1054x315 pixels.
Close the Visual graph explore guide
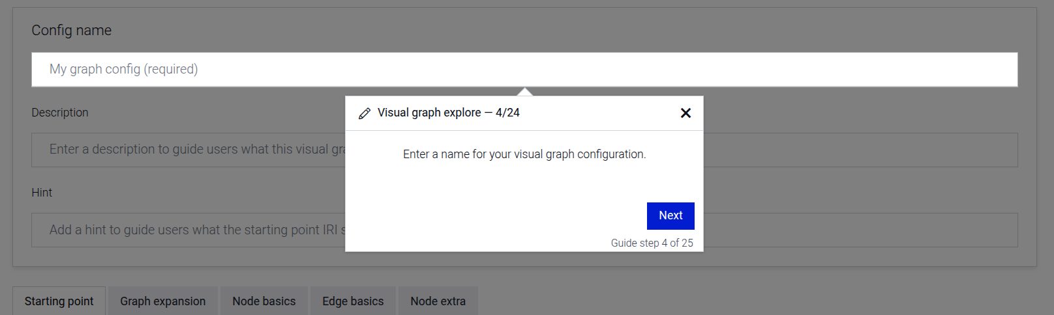pos(685,113)
